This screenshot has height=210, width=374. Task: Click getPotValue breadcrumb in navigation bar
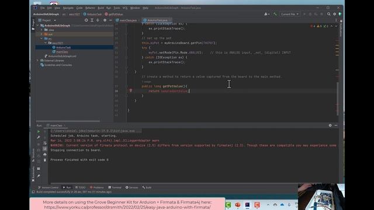coord(114,14)
